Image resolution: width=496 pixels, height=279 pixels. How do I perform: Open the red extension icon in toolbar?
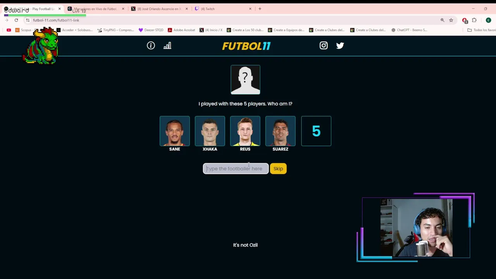(465, 20)
